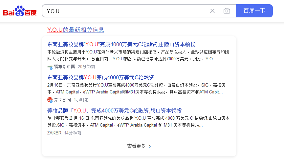This screenshot has height=160, width=284.
Task: Open 东南亚美妆品牌Y.O.U完成4000万美元C轮融资 link
Action: [100, 77]
